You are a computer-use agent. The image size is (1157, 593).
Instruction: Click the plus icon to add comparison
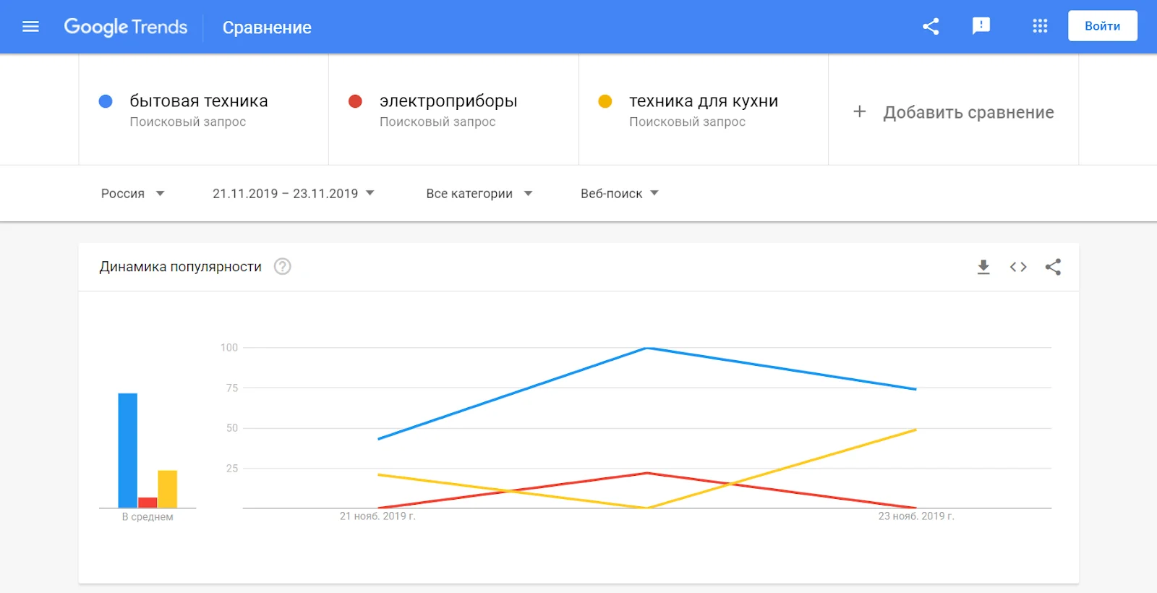[859, 111]
